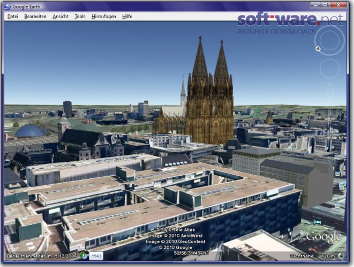
Task: Maximize the Google Earth window
Action: tap(325, 5)
